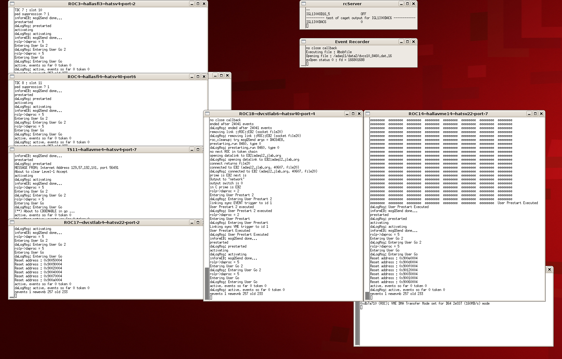Minimize the ROC18--dvcstlab6 window
Image resolution: width=562 pixels, height=359 pixels.
[347, 114]
